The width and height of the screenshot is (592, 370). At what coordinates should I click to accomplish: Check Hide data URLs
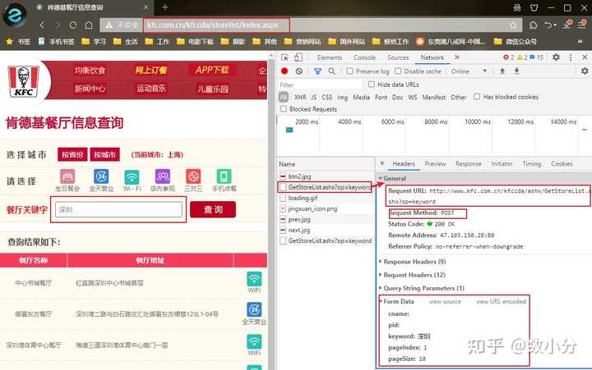372,85
